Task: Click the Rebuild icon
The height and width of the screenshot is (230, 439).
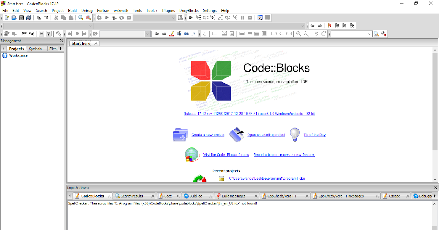Action: 121,18
